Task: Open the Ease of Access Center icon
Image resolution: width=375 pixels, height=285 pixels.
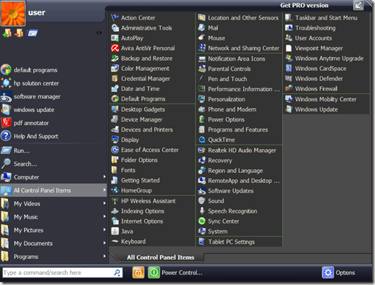Action: point(115,150)
